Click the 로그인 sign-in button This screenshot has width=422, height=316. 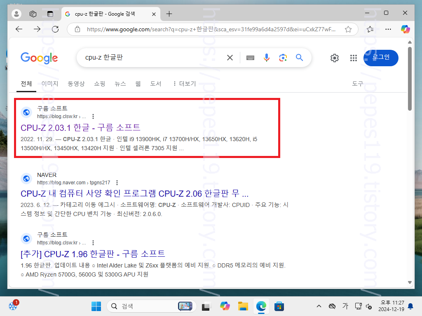(x=381, y=58)
